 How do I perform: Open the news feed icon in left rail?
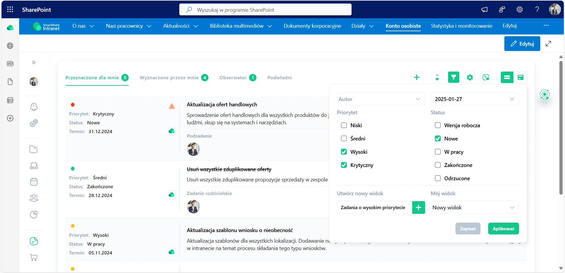(x=10, y=64)
